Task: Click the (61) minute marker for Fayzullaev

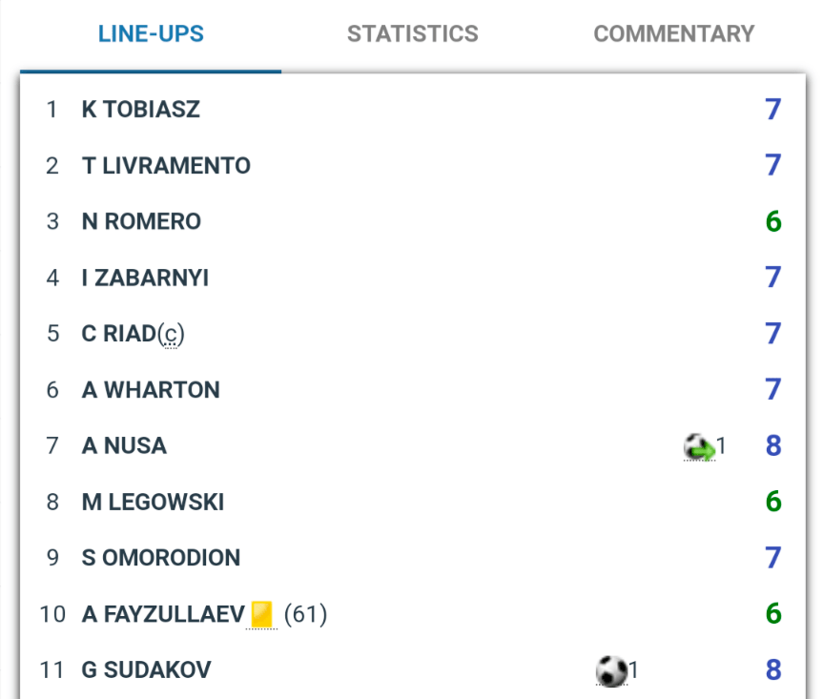Action: [305, 614]
